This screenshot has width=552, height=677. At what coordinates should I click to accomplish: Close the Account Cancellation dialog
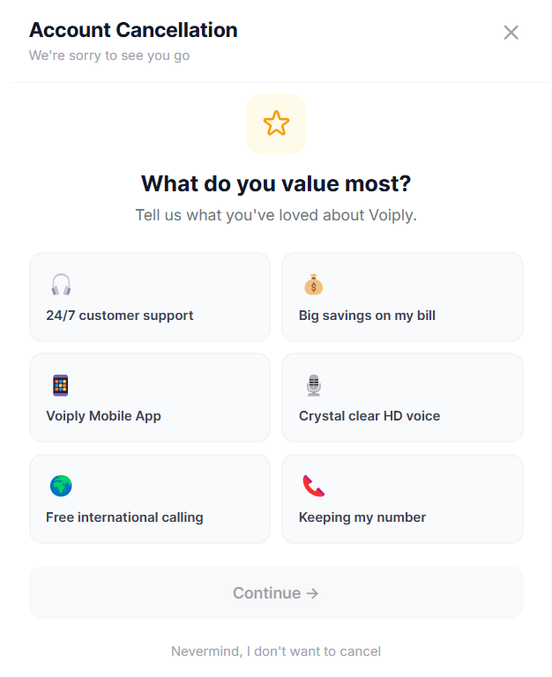coord(511,33)
